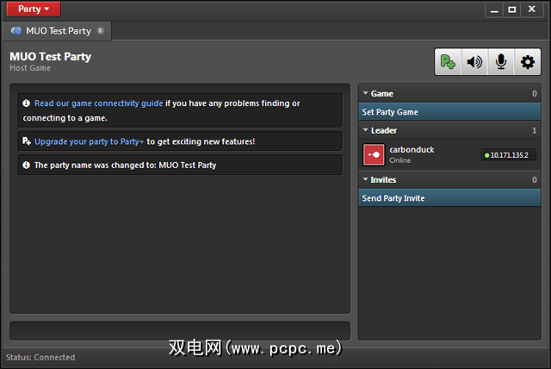The image size is (551, 369).
Task: Toggle the speaker sound icon
Action: pyautogui.click(x=474, y=62)
